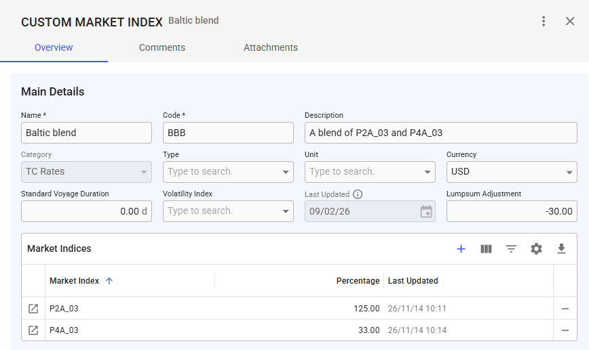Viewport: 589px width, 350px height.
Task: Open P4A_03 external link icon
Action: point(33,330)
